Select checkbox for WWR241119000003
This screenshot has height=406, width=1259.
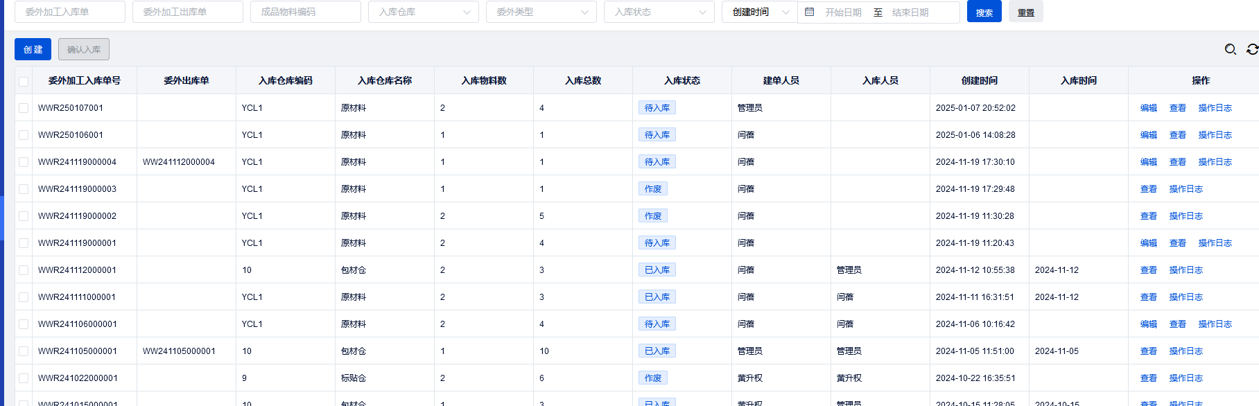24,189
